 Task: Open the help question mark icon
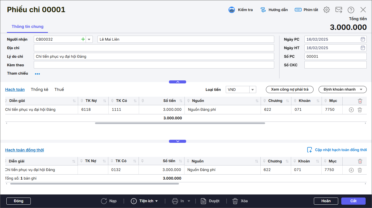click(351, 10)
